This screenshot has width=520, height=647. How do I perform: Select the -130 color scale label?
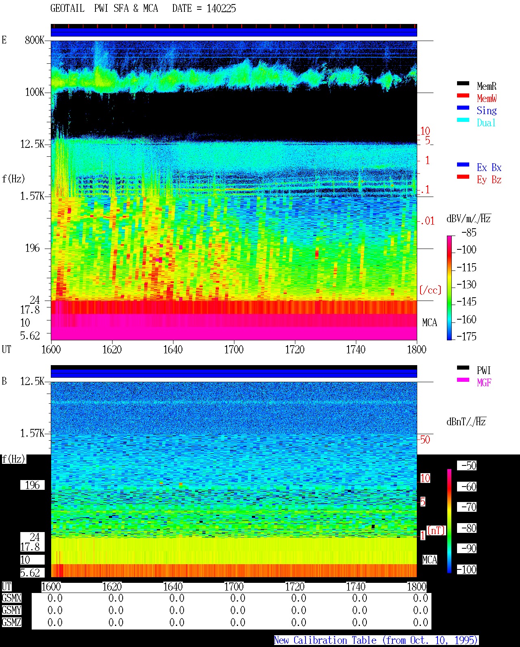(466, 285)
